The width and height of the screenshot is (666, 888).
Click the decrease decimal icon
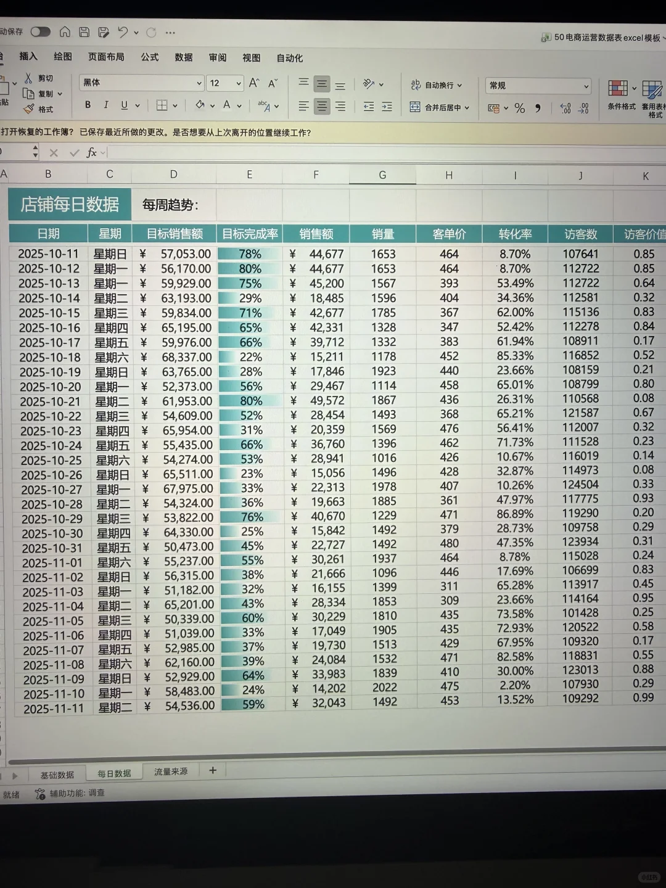pyautogui.click(x=584, y=109)
